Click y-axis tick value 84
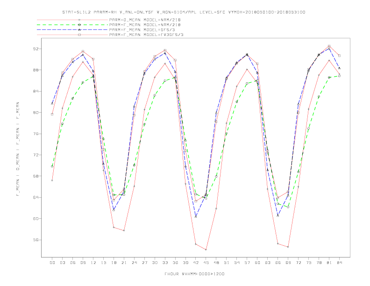 pyautogui.click(x=36, y=91)
